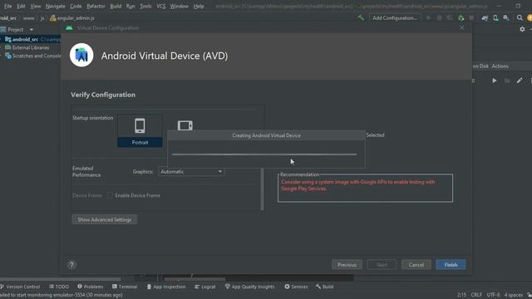Click UTF-8 encoding in status bar
Image resolution: width=532 pixels, height=299 pixels.
tap(493, 295)
